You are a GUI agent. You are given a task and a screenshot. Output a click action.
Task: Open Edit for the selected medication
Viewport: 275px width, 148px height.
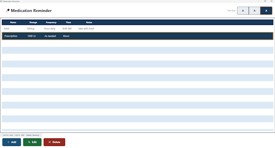pyautogui.click(x=32, y=142)
